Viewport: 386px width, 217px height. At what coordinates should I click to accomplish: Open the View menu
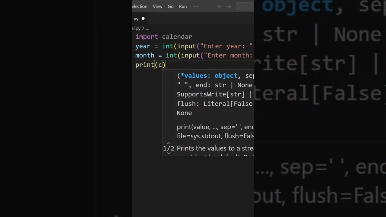point(157,6)
